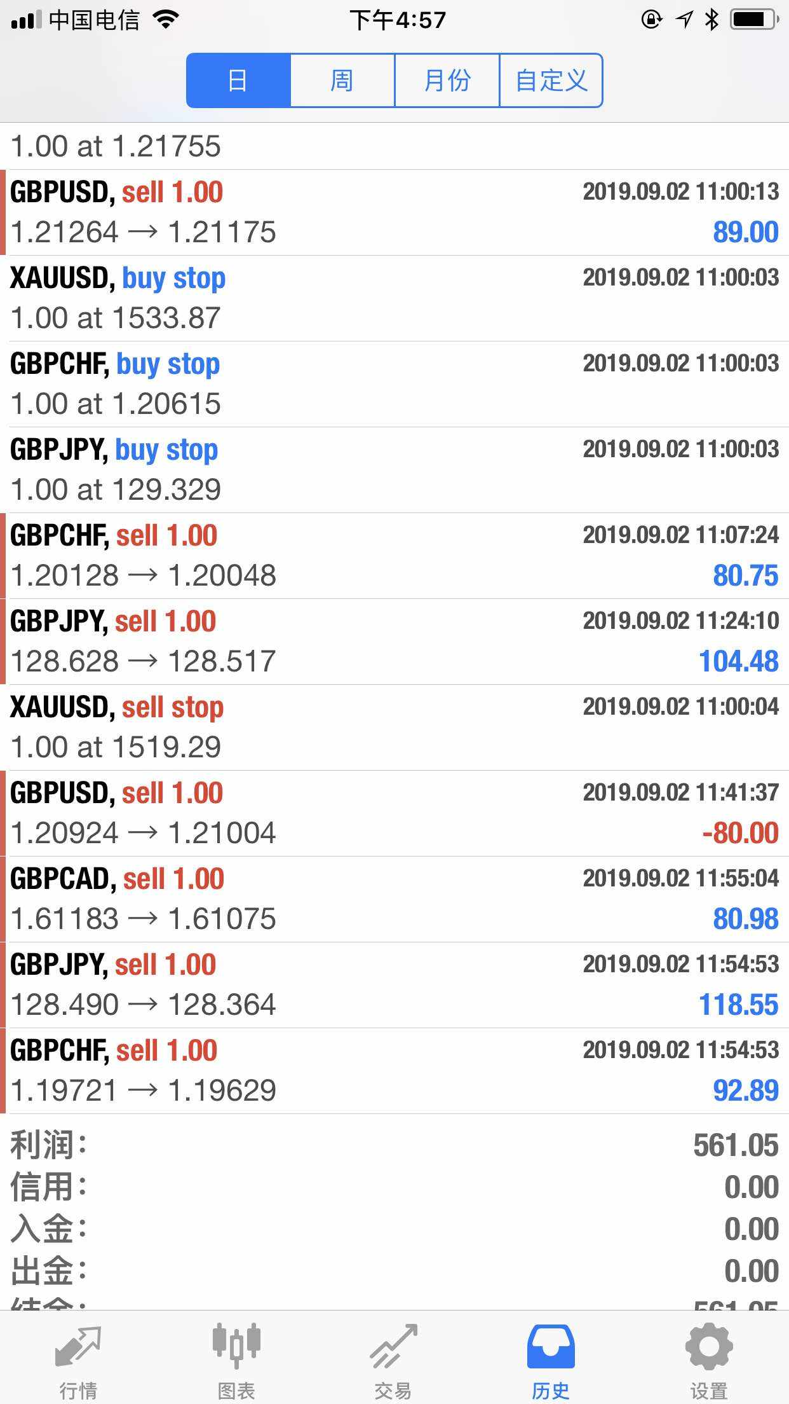Viewport: 789px width, 1404px height.
Task: Select GBPCAD sell trade with 80.98 profit
Action: tap(394, 899)
